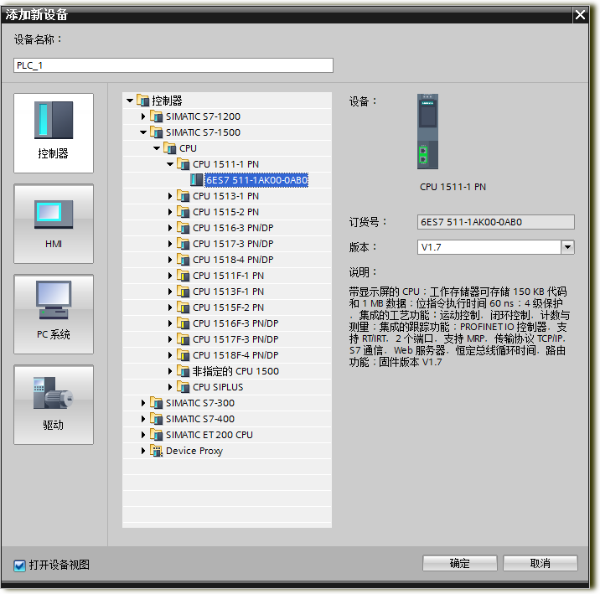Cancel with the 取消 button
Image resolution: width=600 pixels, height=594 pixels.
point(540,563)
